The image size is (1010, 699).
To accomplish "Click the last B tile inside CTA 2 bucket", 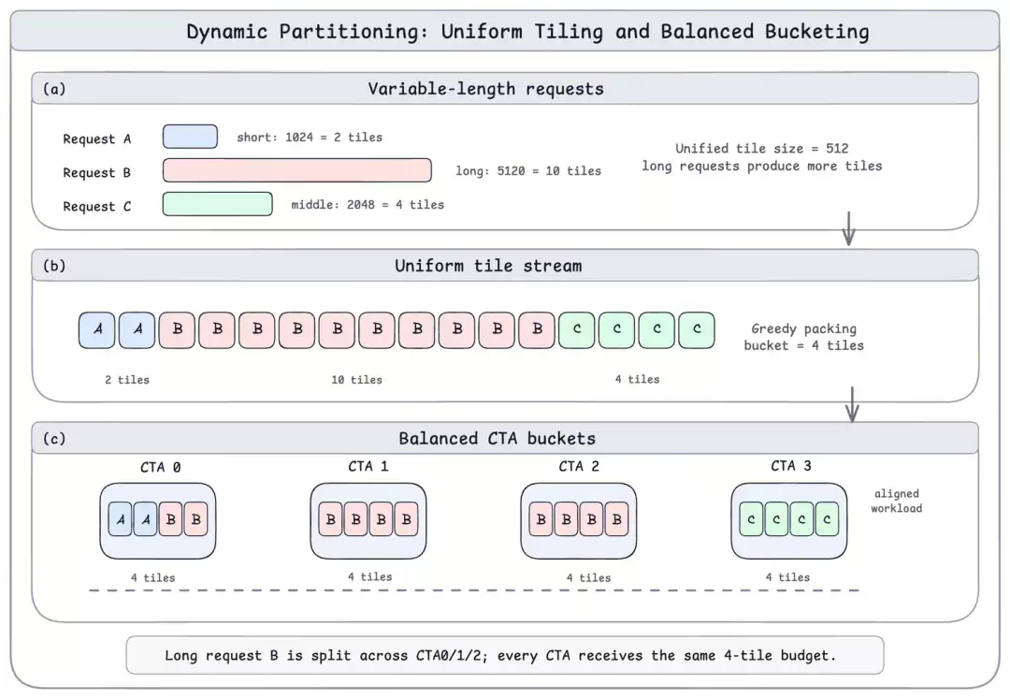I will (x=616, y=519).
